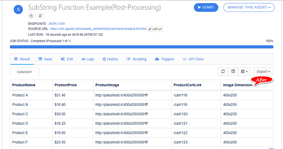Viewport: 283px width, 149px height.
Task: Switch to the Logs tab
Action: 88,59
